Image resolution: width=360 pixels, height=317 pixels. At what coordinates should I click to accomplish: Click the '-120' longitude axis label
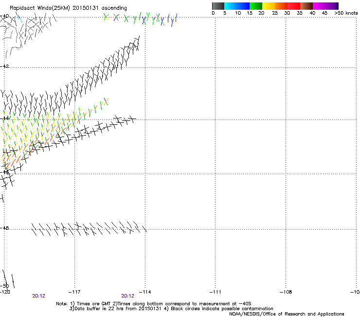pyautogui.click(x=5, y=292)
